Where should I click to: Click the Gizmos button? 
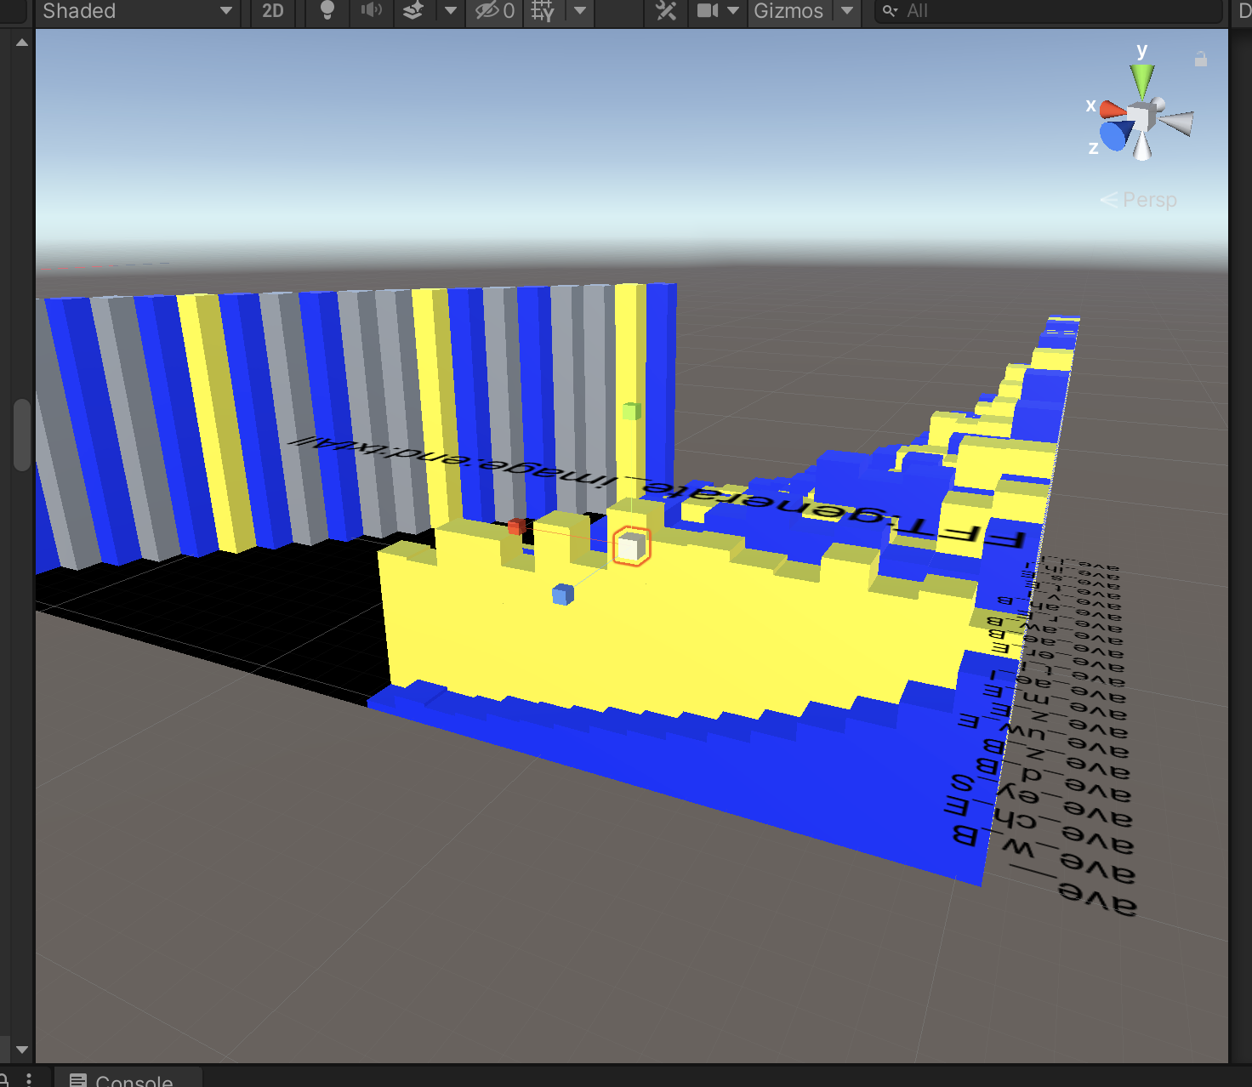pyautogui.click(x=788, y=11)
